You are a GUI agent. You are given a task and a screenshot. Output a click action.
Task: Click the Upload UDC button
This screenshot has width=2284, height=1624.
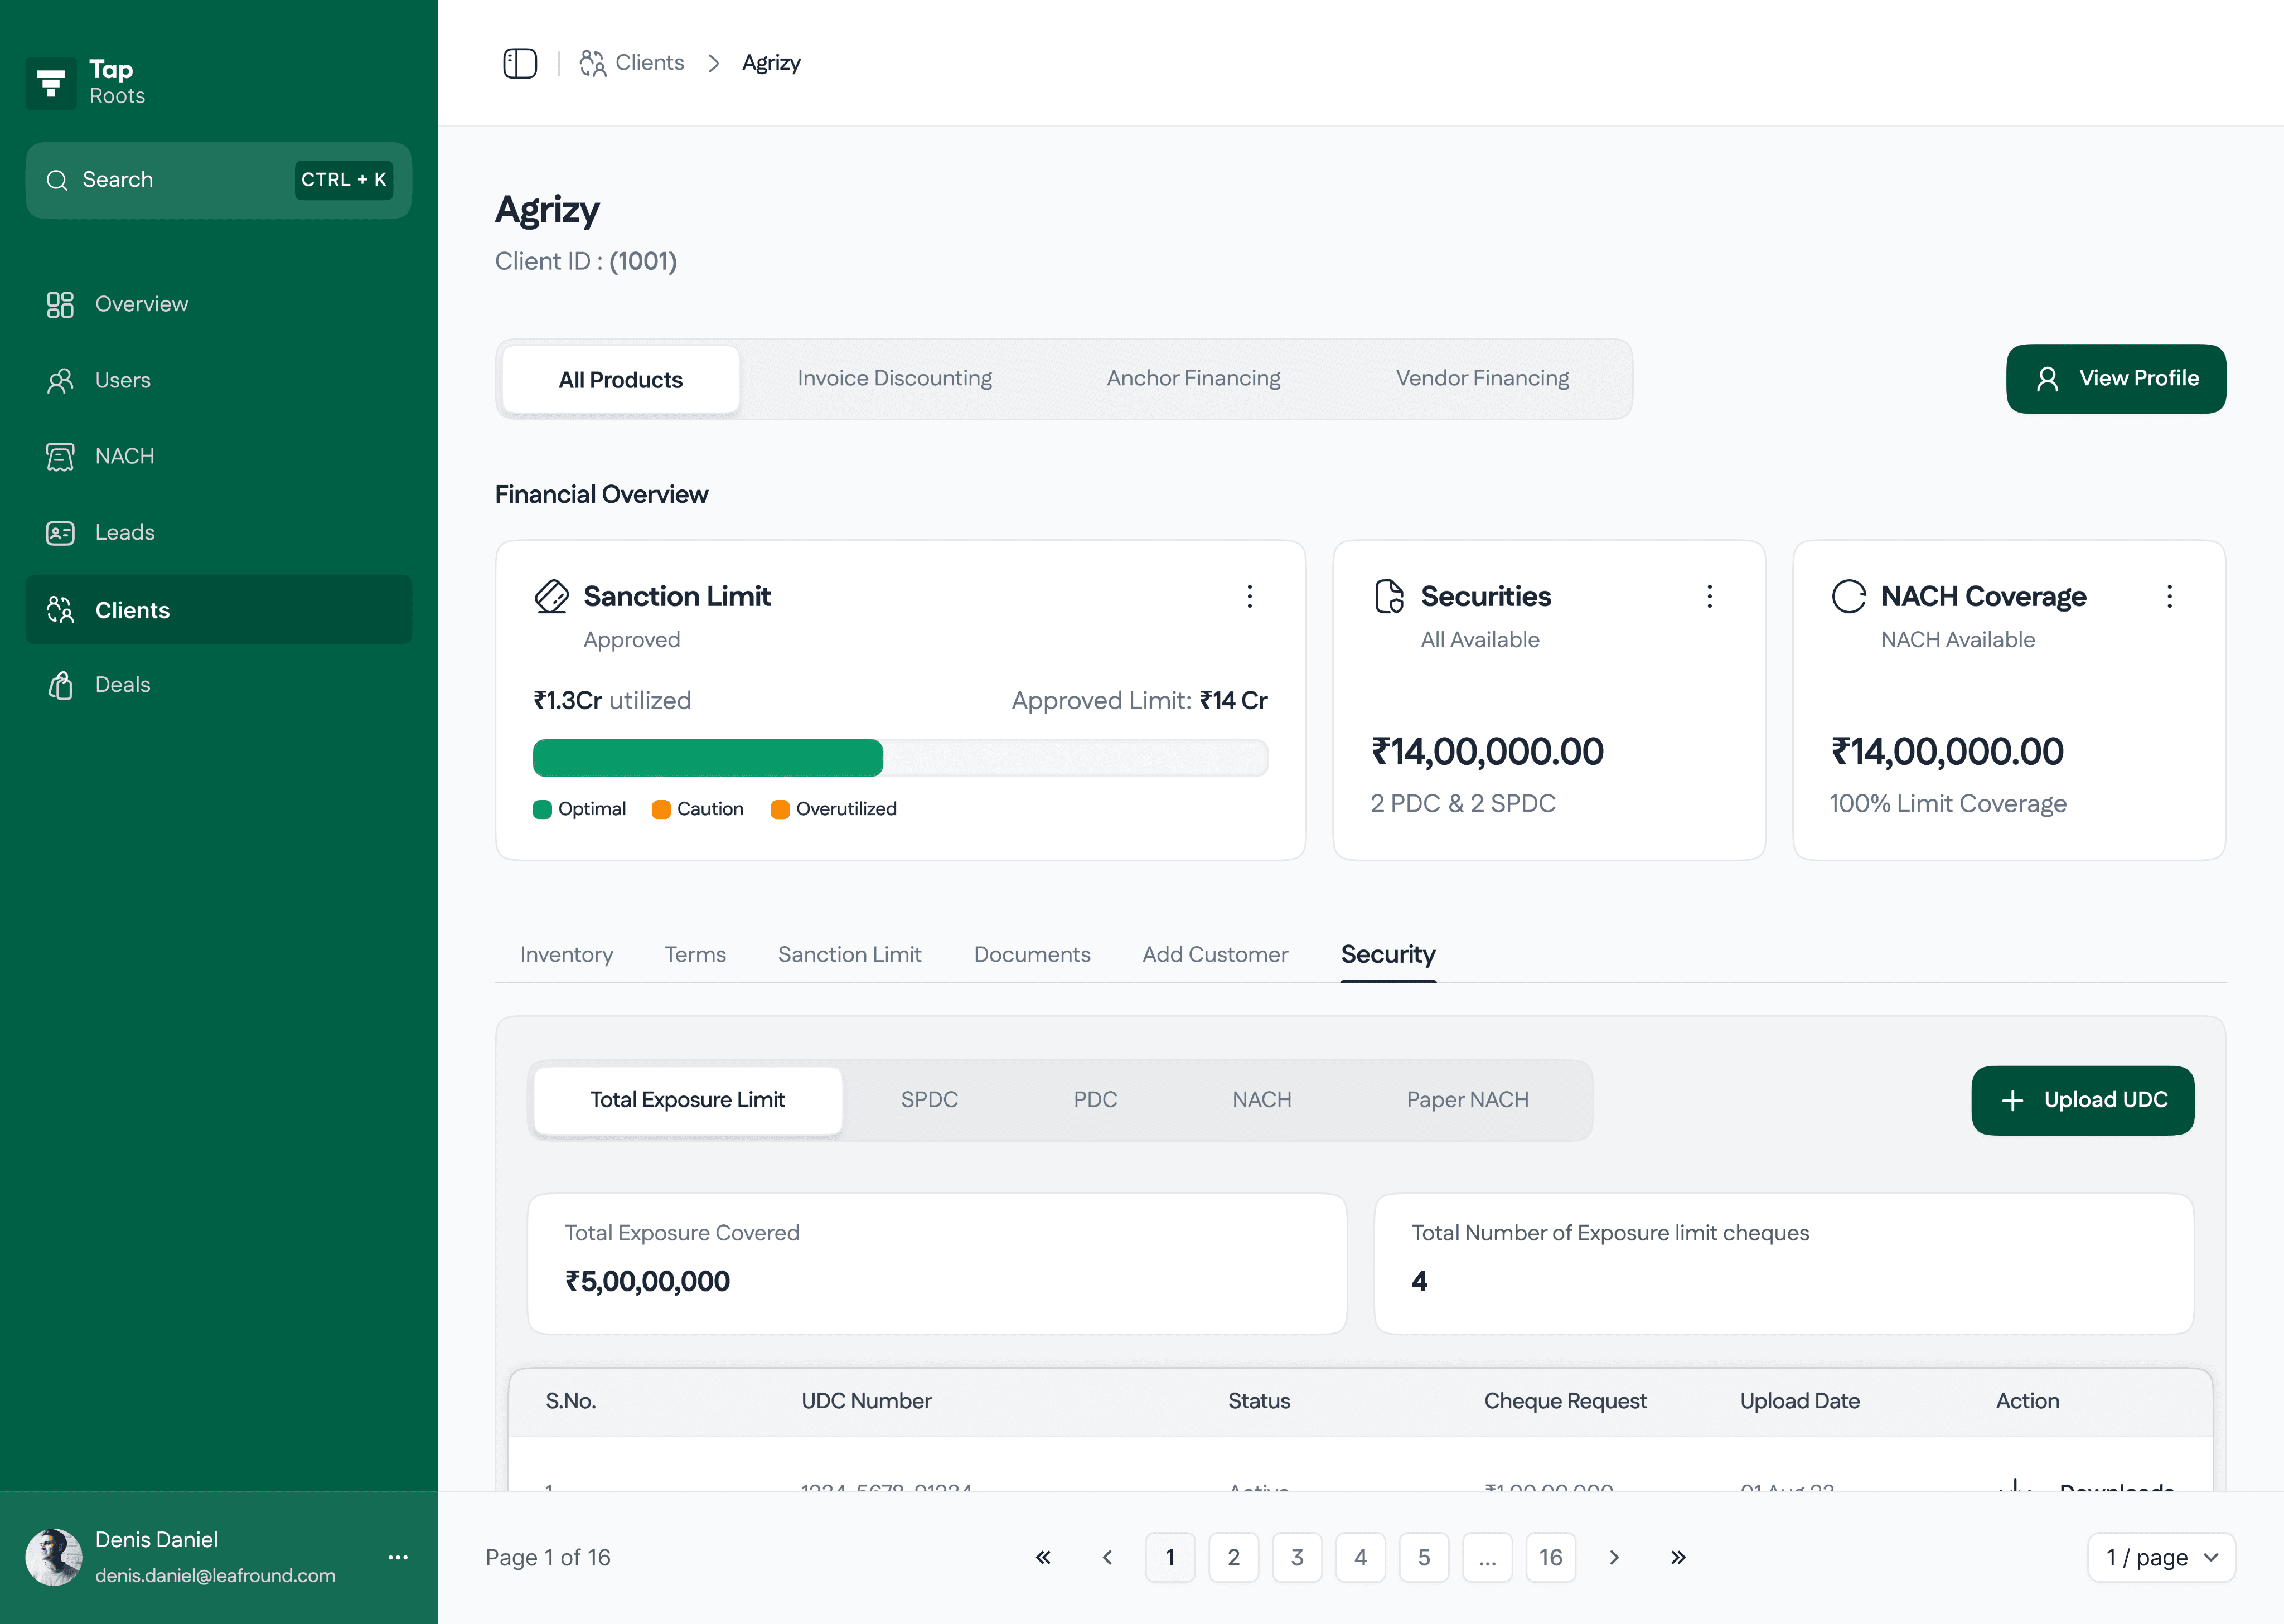(x=2083, y=1100)
